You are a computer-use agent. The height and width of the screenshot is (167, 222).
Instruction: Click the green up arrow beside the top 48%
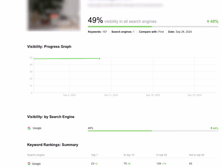(x=208, y=21)
